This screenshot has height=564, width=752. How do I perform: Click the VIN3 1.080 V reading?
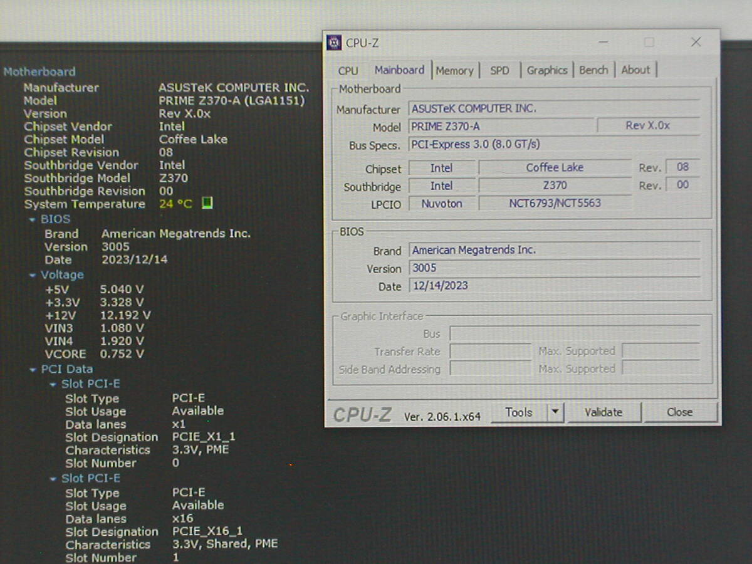(x=122, y=328)
